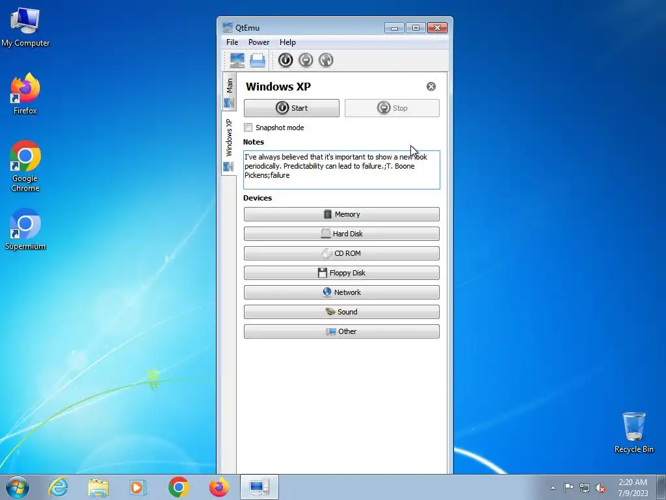Screen dimensions: 666x500
Task: Click the restart toolbar icon
Action: pyautogui.click(x=326, y=61)
